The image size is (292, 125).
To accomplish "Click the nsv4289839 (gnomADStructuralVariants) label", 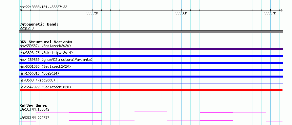I will [x=56, y=60].
